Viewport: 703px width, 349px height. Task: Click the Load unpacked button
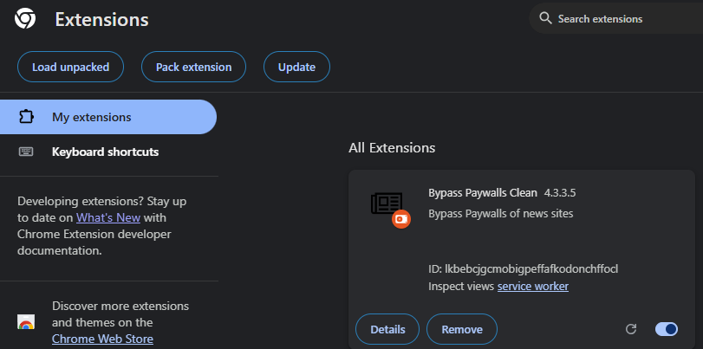70,67
